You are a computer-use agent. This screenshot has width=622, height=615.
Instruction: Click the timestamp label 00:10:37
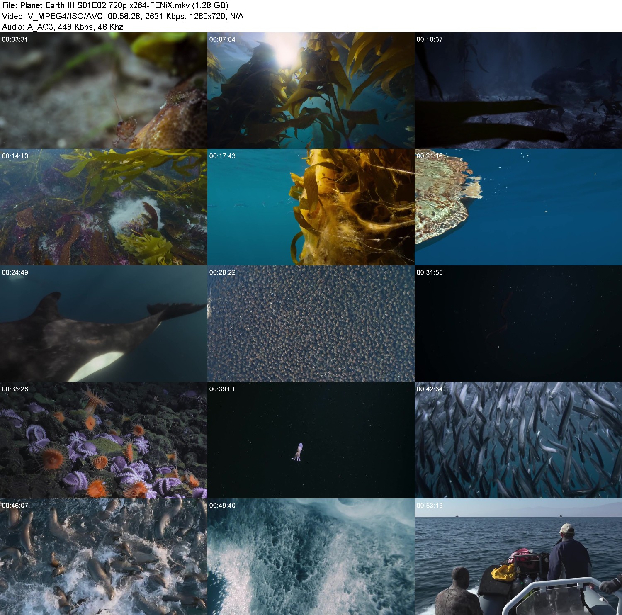pos(430,39)
